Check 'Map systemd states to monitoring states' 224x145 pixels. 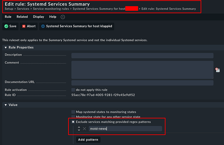tap(73, 112)
